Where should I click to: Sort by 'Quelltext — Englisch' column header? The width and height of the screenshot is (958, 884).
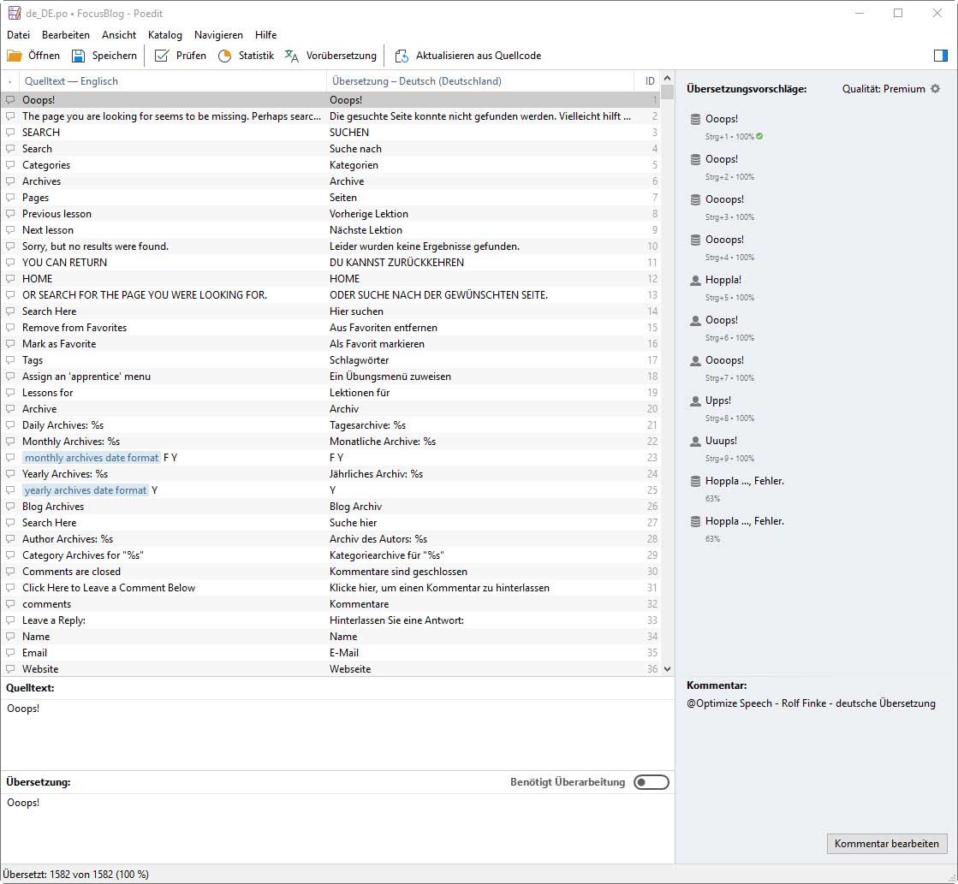[173, 81]
